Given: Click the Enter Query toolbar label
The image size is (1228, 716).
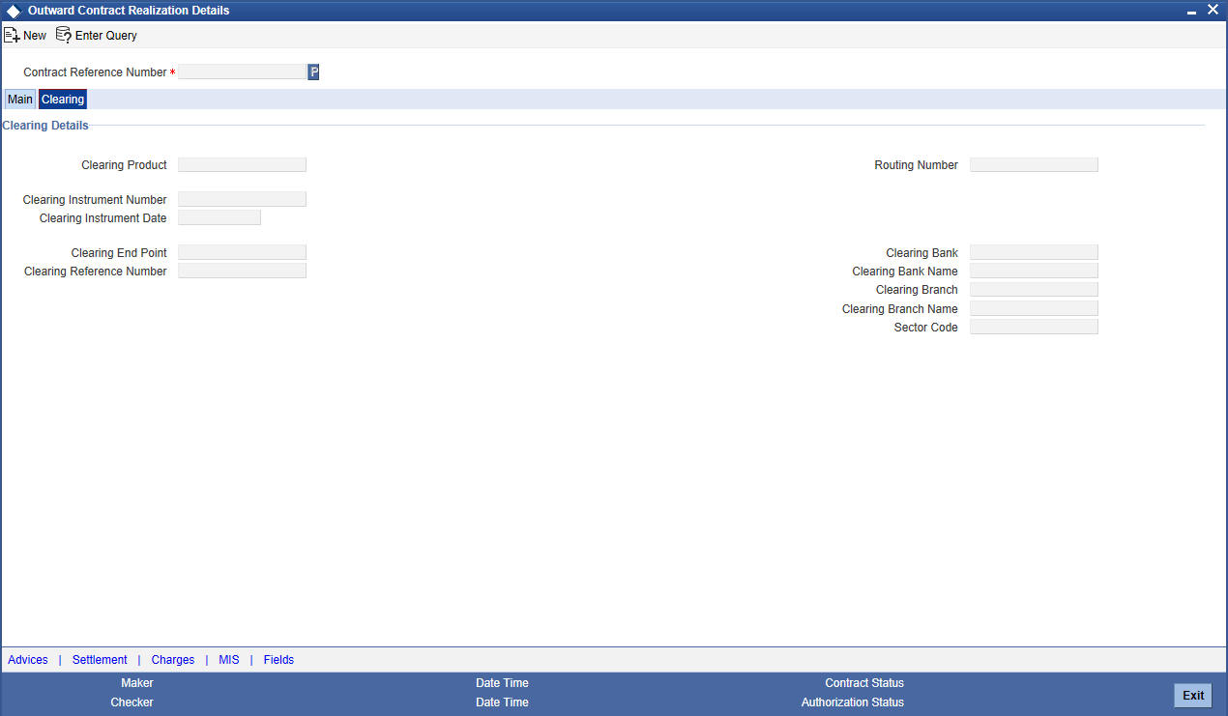Looking at the screenshot, I should pyautogui.click(x=106, y=35).
